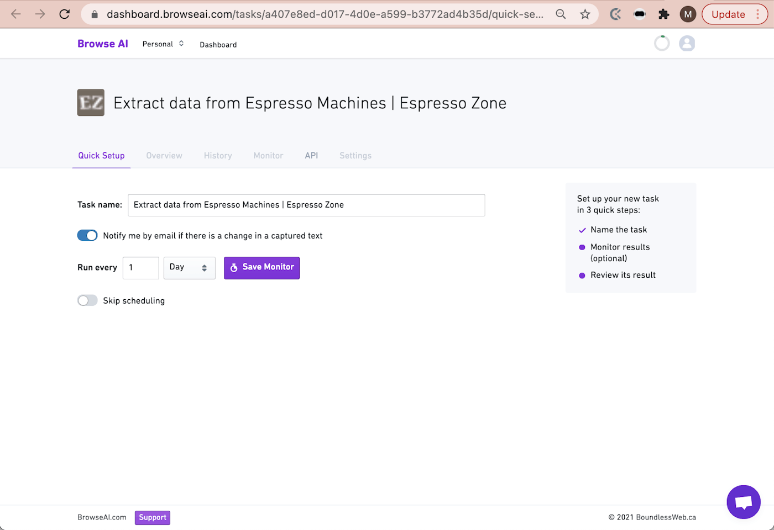Screen dimensions: 774x530
Task: Click the lock icon in the address bar
Action: click(95, 14)
